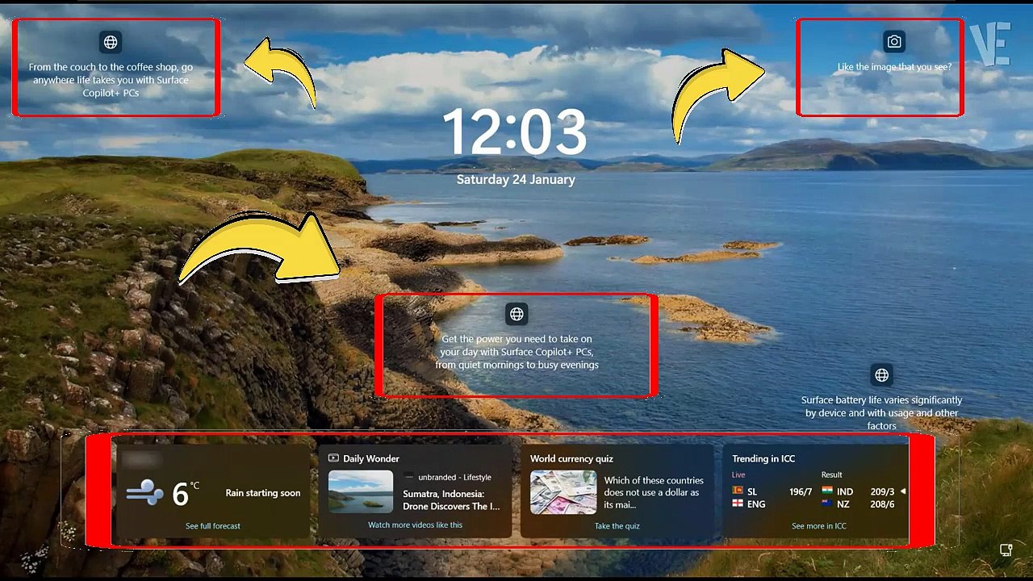Click 'Which of these countries' quiz question
This screenshot has width=1033, height=581.
coord(654,492)
